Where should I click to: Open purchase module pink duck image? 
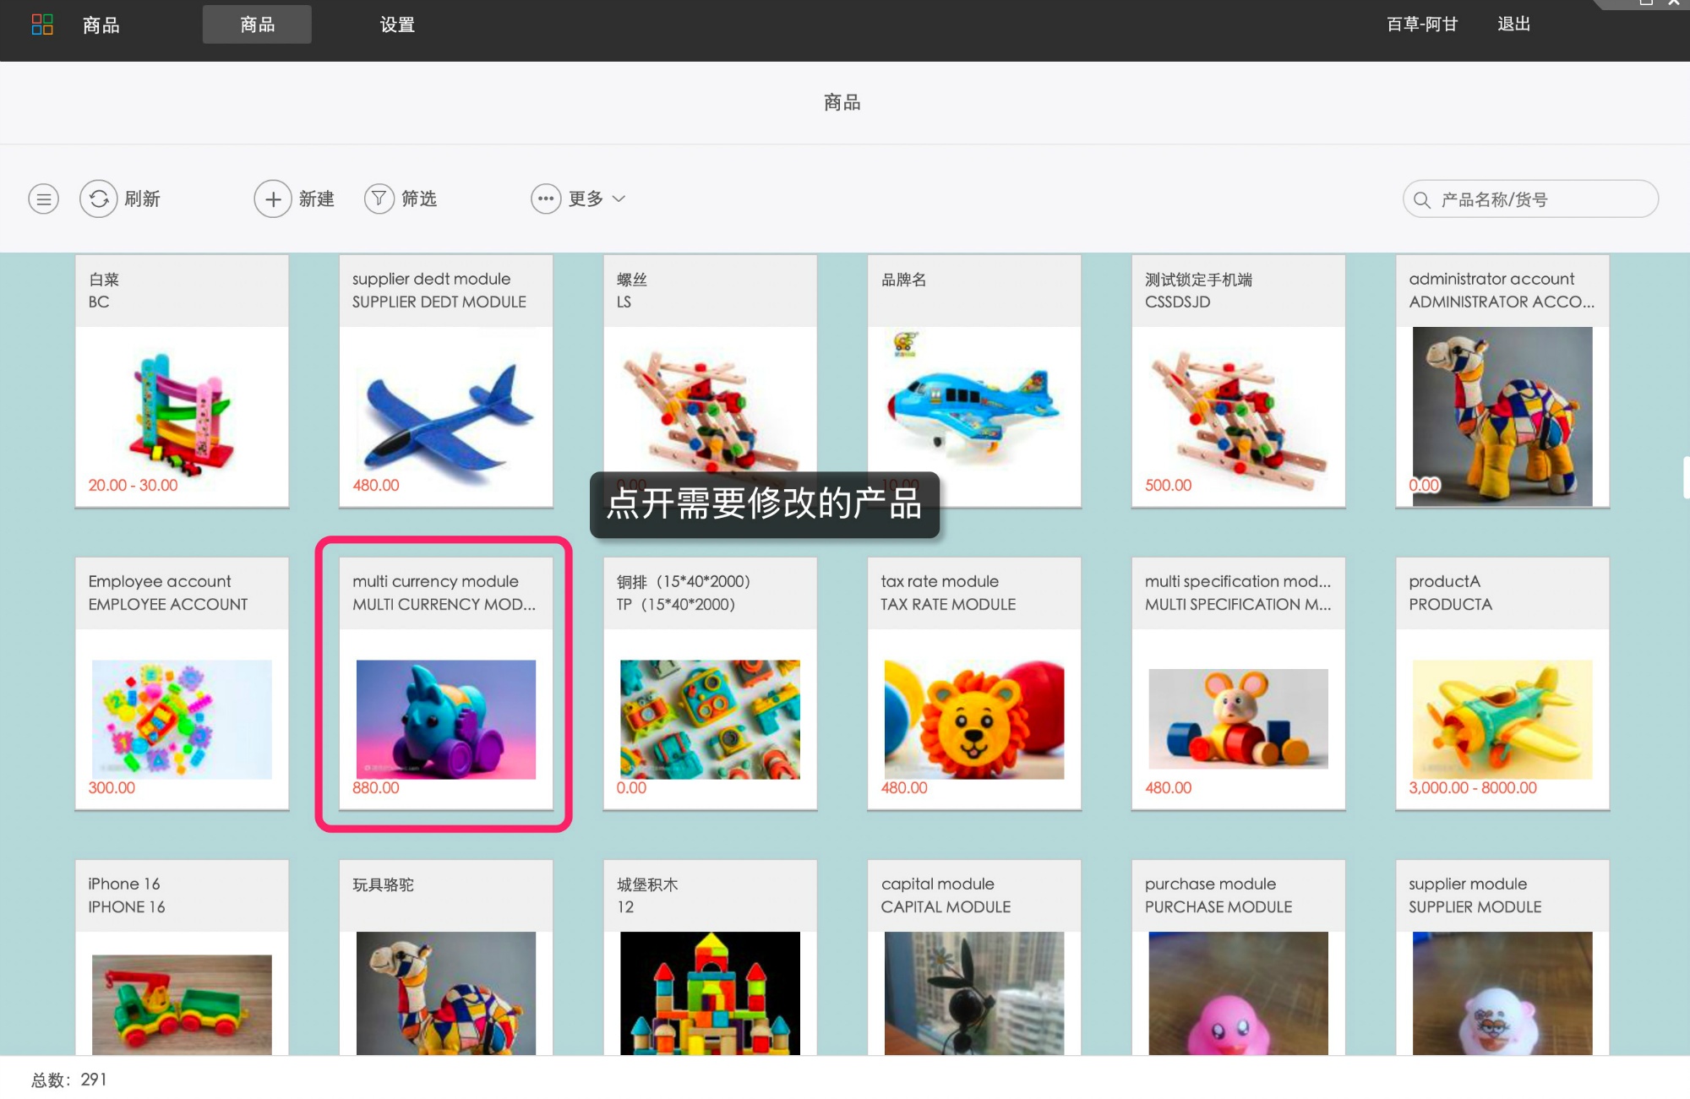tap(1238, 993)
